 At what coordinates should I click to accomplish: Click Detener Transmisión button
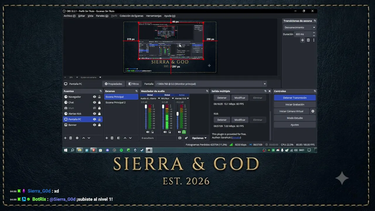coord(295,98)
